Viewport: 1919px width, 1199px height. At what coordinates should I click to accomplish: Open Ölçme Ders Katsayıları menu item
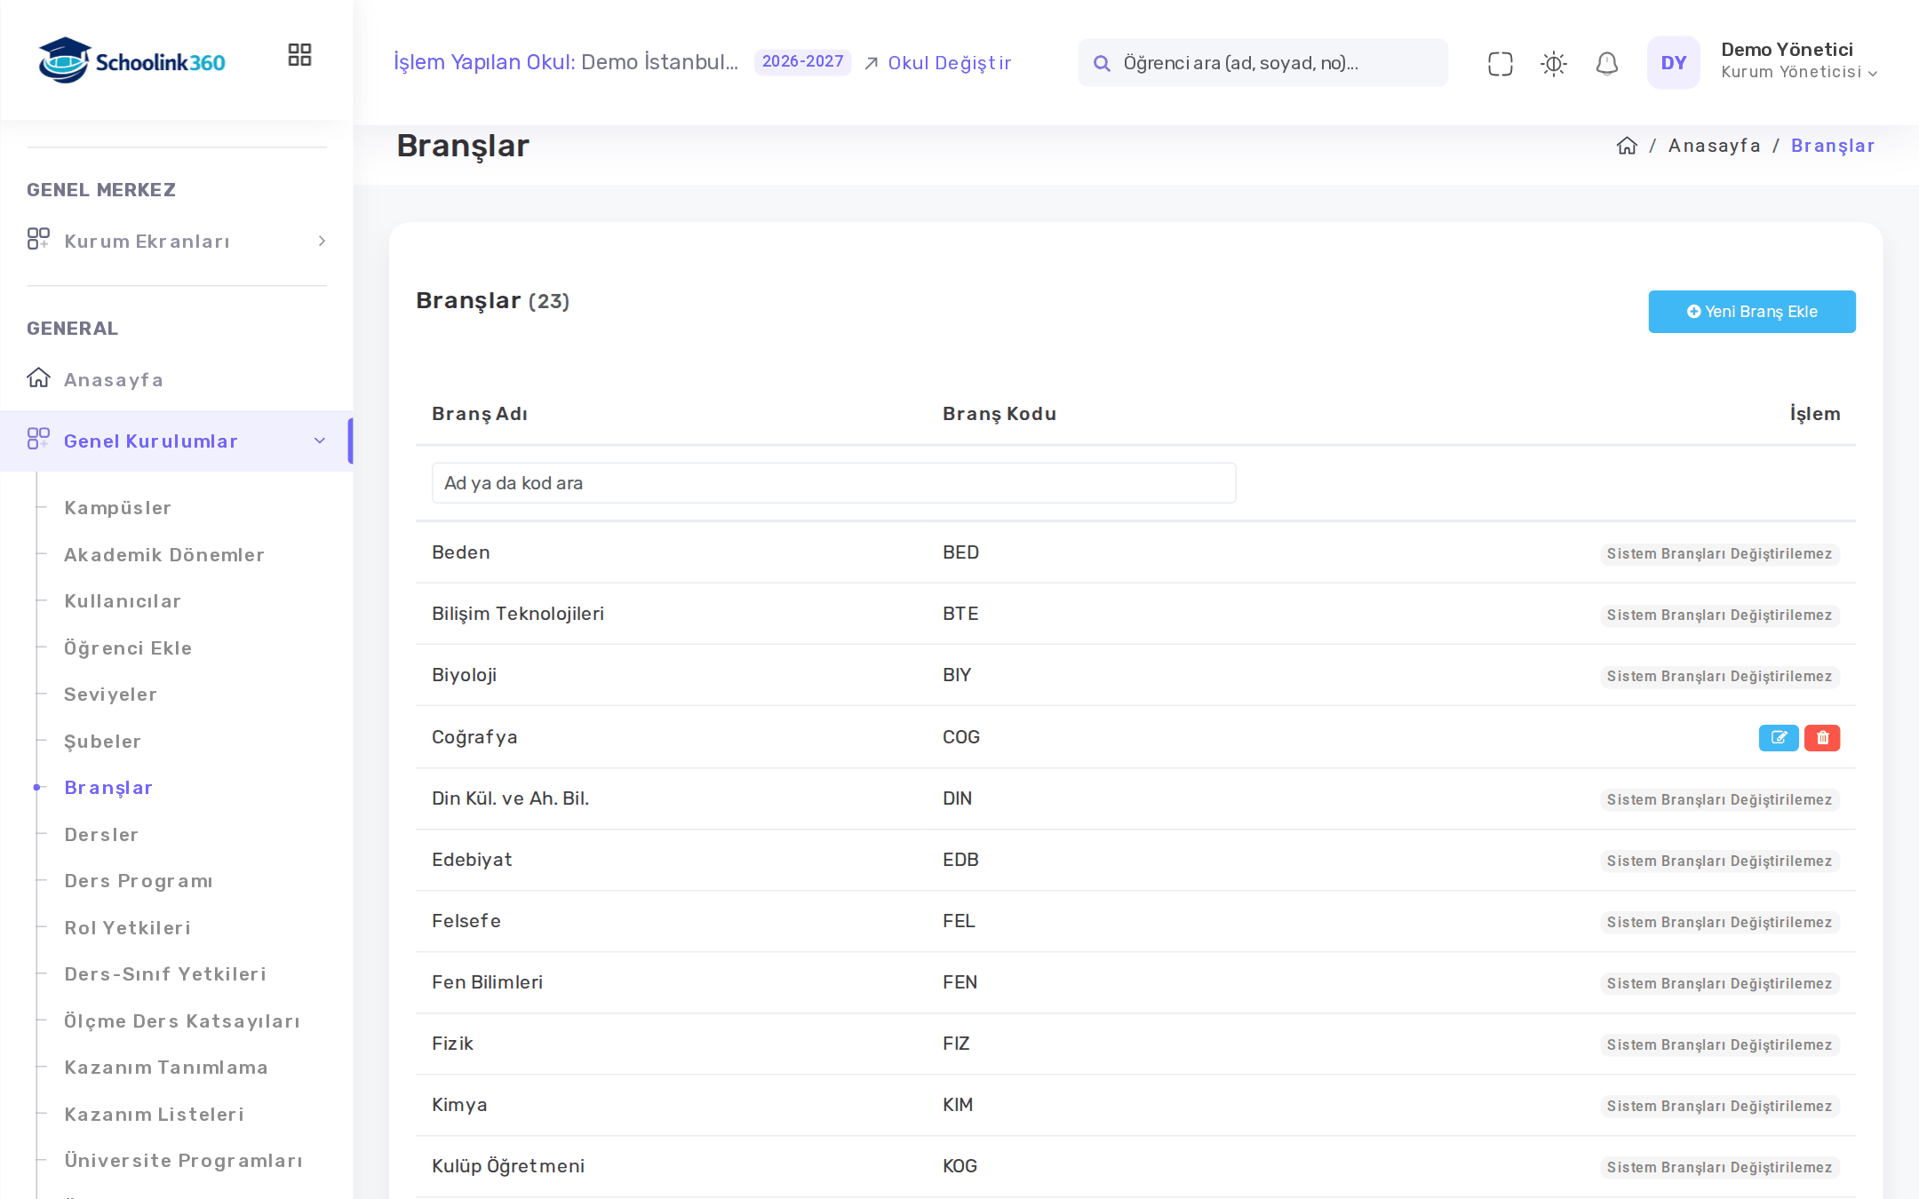pos(181,1021)
